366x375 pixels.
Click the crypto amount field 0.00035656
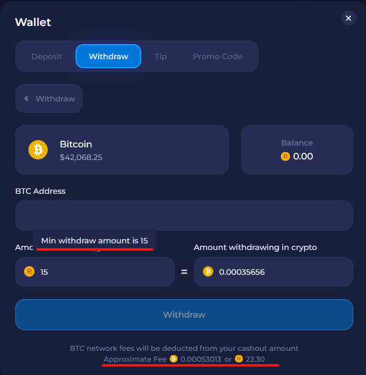coord(274,272)
